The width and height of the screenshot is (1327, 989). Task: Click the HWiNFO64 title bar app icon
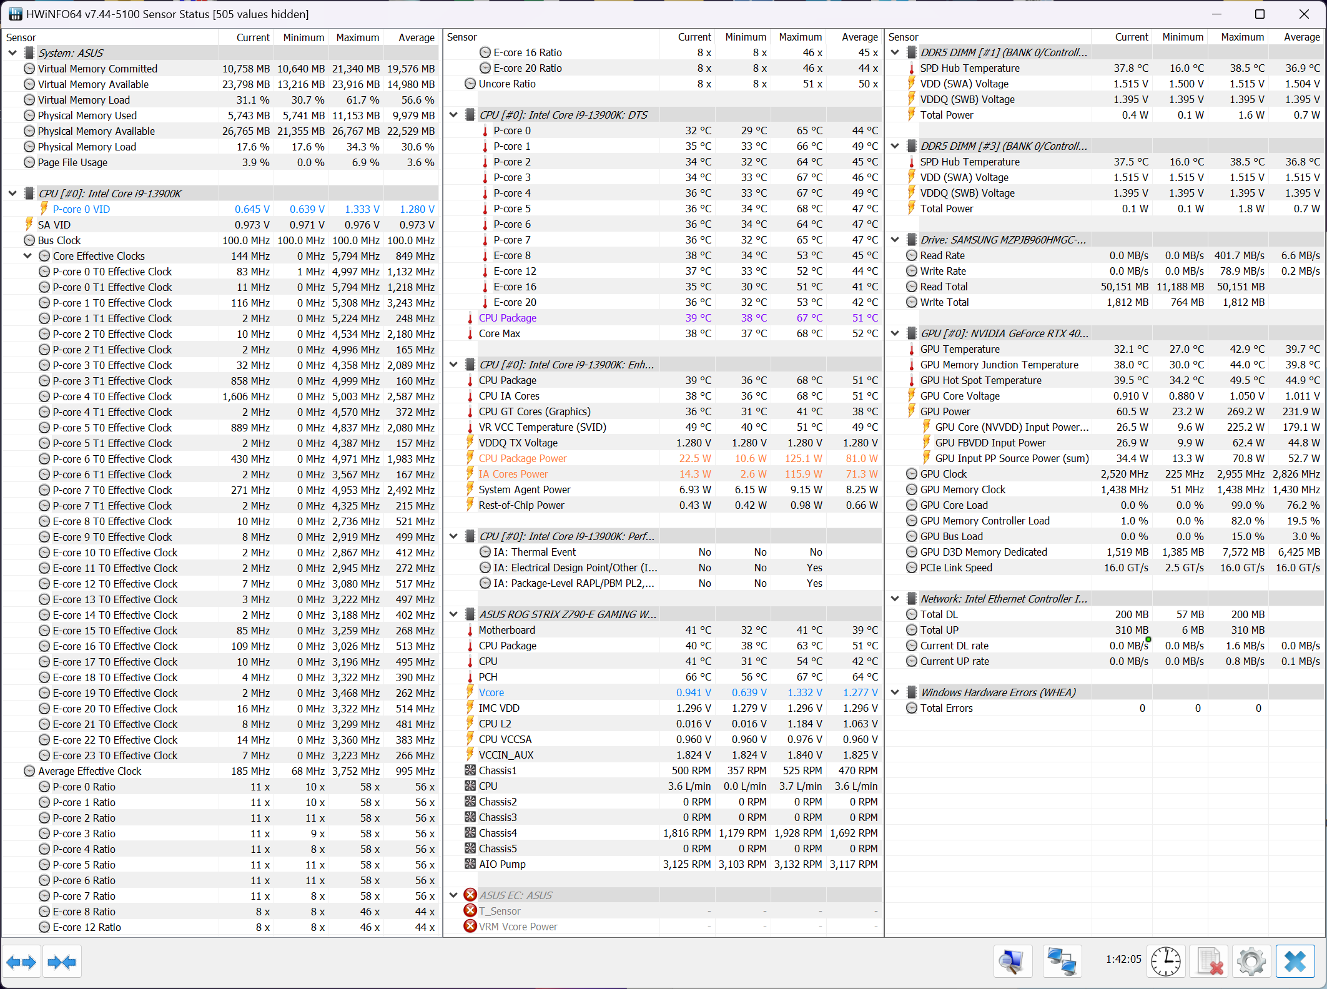coord(14,14)
